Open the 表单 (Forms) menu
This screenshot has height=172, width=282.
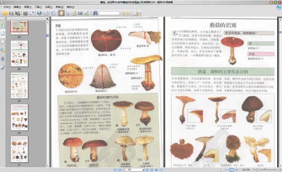(x=60, y=7)
